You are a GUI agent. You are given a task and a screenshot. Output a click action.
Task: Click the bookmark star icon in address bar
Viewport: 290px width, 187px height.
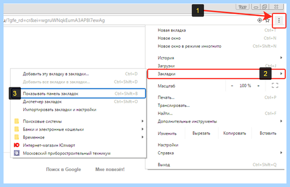point(267,20)
